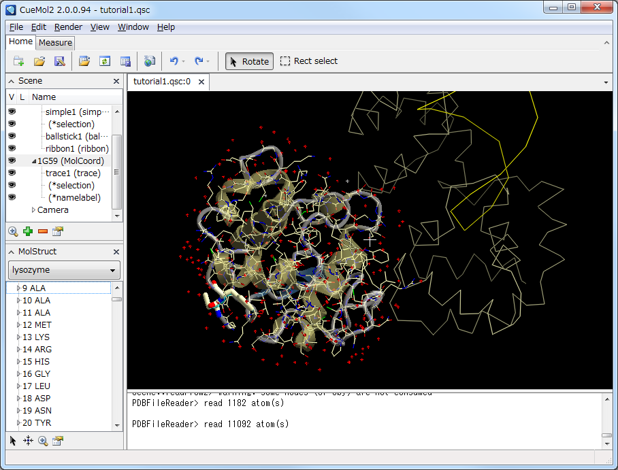Click the undo arrow icon
Viewport: 618px width, 470px height.
[x=174, y=61]
